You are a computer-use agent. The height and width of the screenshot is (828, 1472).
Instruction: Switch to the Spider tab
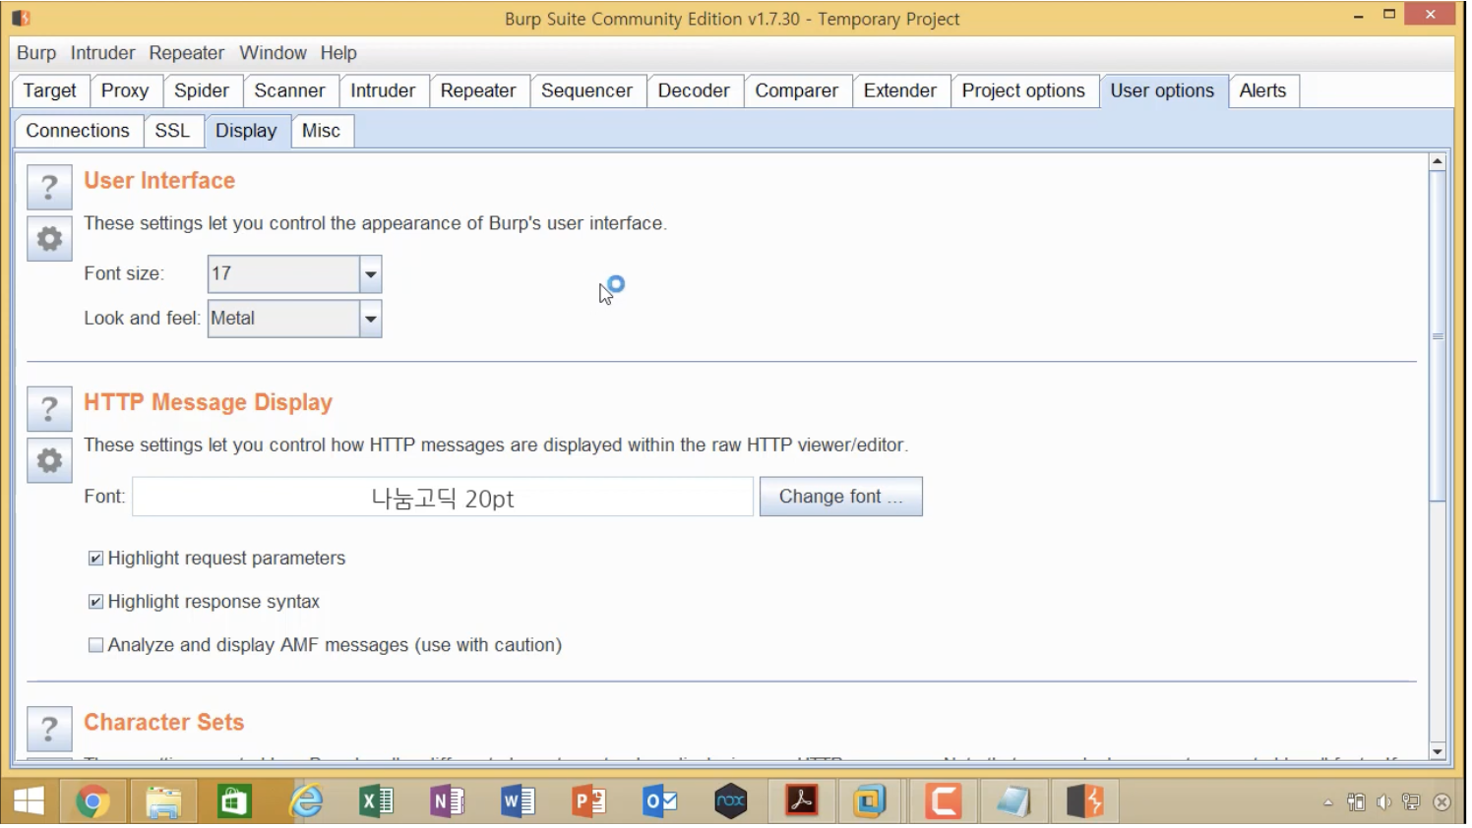(202, 90)
